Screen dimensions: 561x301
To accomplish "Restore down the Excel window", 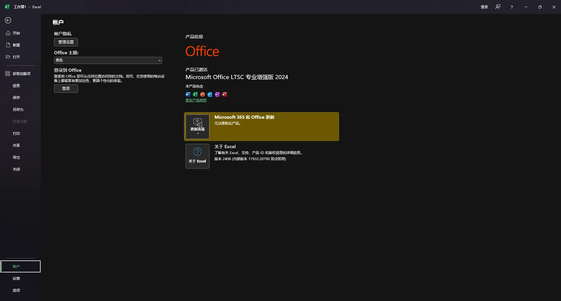I will coord(540,7).
